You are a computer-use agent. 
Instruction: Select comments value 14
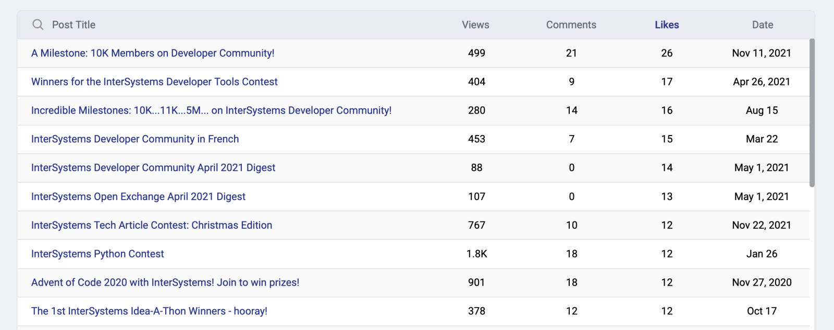coord(571,111)
